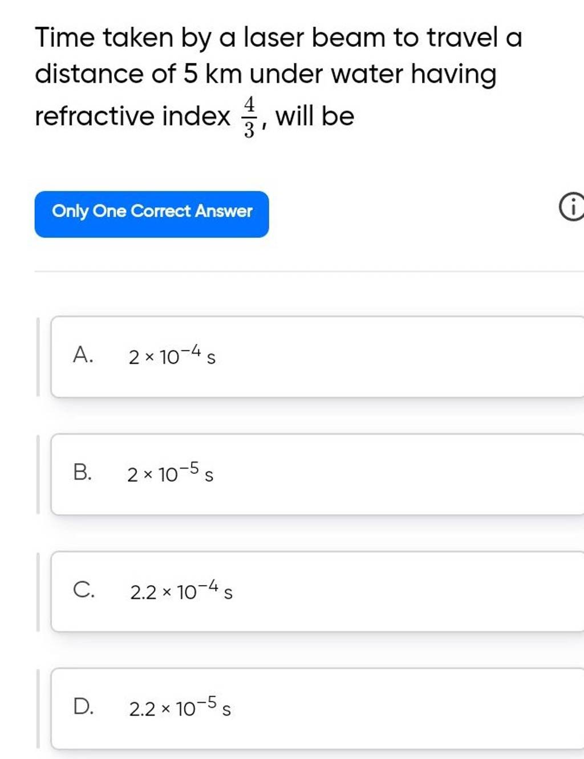The image size is (584, 759).
Task: Click the horizontal divider line above the options
Action: pyautogui.click(x=308, y=271)
